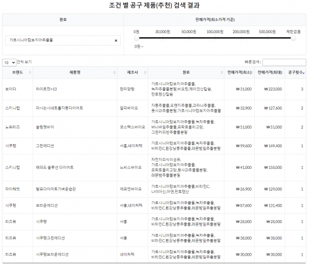This screenshot has width=310, height=266.
Task: Toggle 공구횟수 descending sort arrow
Action: click(x=303, y=73)
